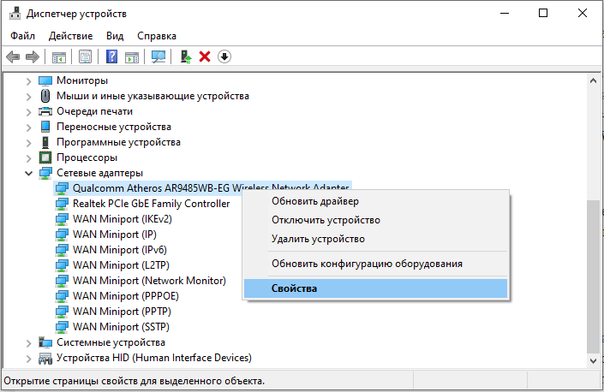The height and width of the screenshot is (392, 604).
Task: Click the Сетевые адаптеры label text
Action: (x=99, y=173)
